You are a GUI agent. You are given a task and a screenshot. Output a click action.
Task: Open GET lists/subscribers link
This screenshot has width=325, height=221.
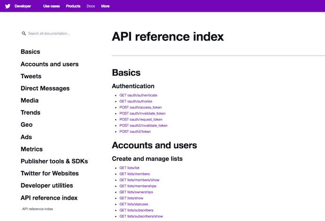click(138, 210)
